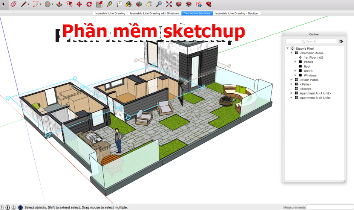
Task: Click the <Common Area> row label
Action: tap(312, 53)
